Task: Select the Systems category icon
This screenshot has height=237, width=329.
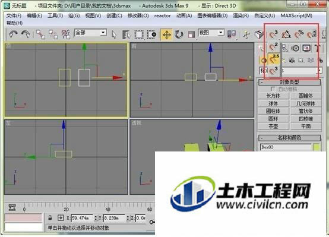Action: pos(320,61)
